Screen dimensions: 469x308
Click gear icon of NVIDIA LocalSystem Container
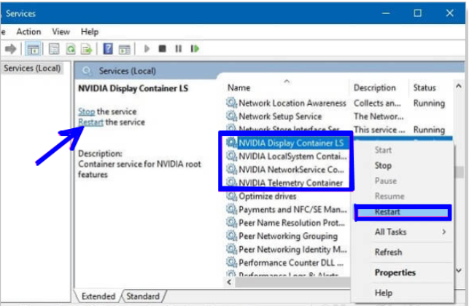231,156
